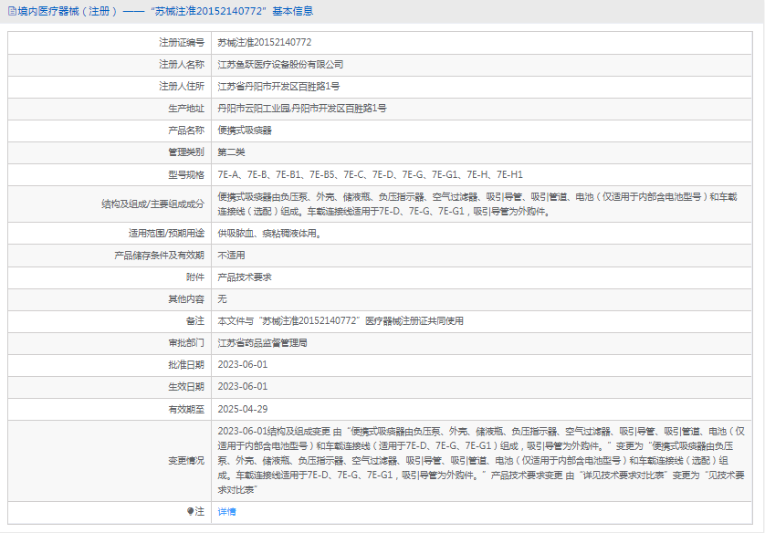Click storage condition value 不适用
Image resolution: width=765 pixels, height=533 pixels.
pyautogui.click(x=231, y=255)
